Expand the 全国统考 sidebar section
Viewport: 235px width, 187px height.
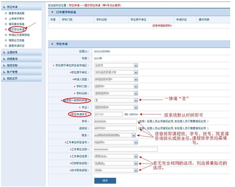click(21, 52)
